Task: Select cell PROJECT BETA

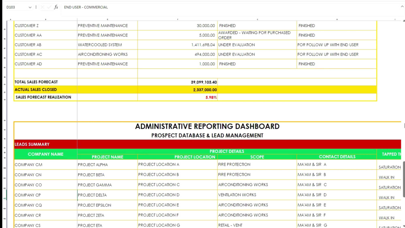Action: 107,175
